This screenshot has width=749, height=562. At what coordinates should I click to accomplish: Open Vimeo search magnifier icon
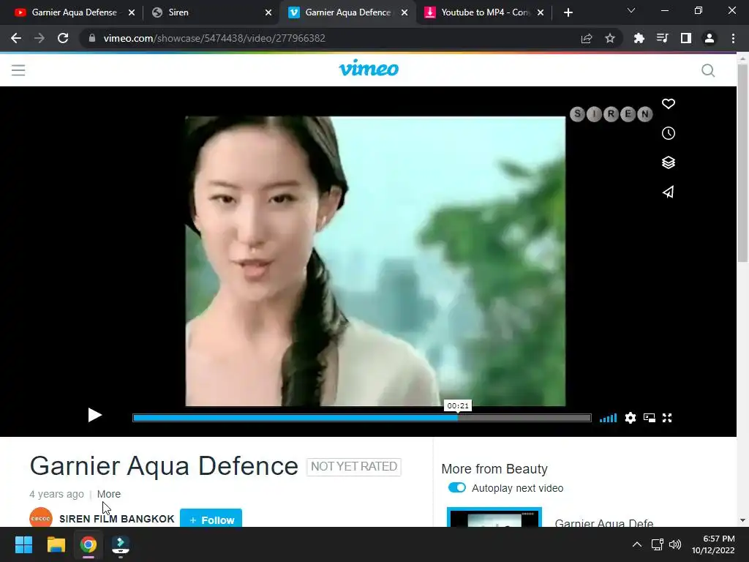pyautogui.click(x=708, y=71)
